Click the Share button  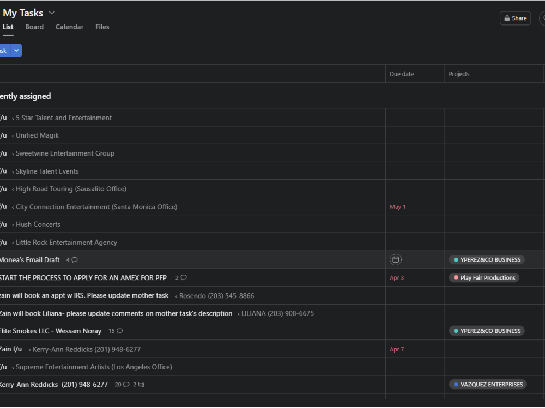point(515,18)
